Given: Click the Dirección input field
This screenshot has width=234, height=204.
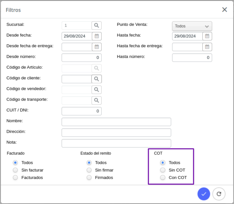Looking at the screenshot, I should pos(116,133).
